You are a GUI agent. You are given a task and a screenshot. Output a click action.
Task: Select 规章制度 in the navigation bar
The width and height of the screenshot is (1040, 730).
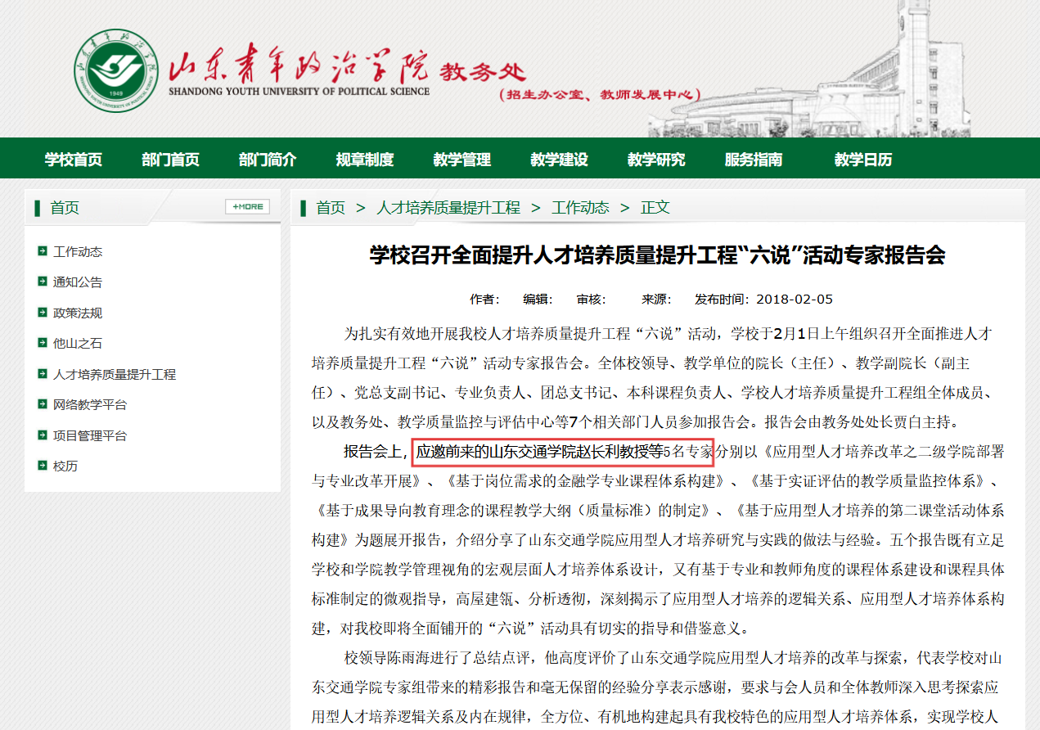click(x=365, y=160)
